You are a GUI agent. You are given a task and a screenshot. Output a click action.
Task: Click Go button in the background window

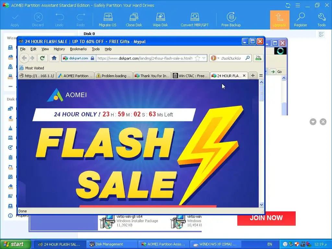277,72
